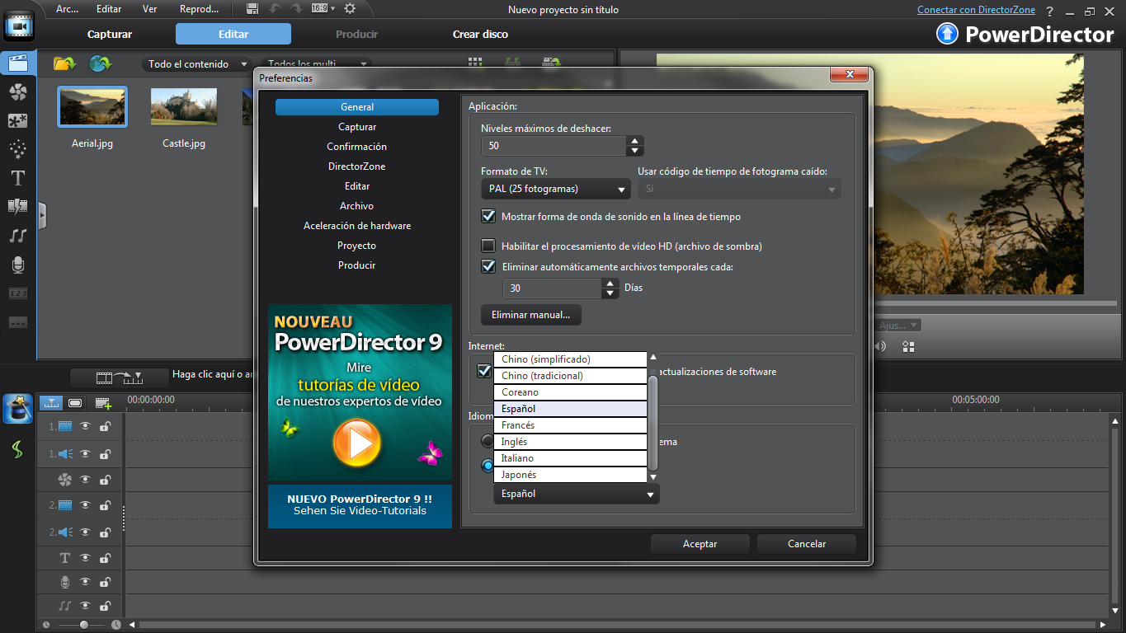Open the Effects room (pinwheel icon)
The image size is (1126, 633).
tap(17, 92)
